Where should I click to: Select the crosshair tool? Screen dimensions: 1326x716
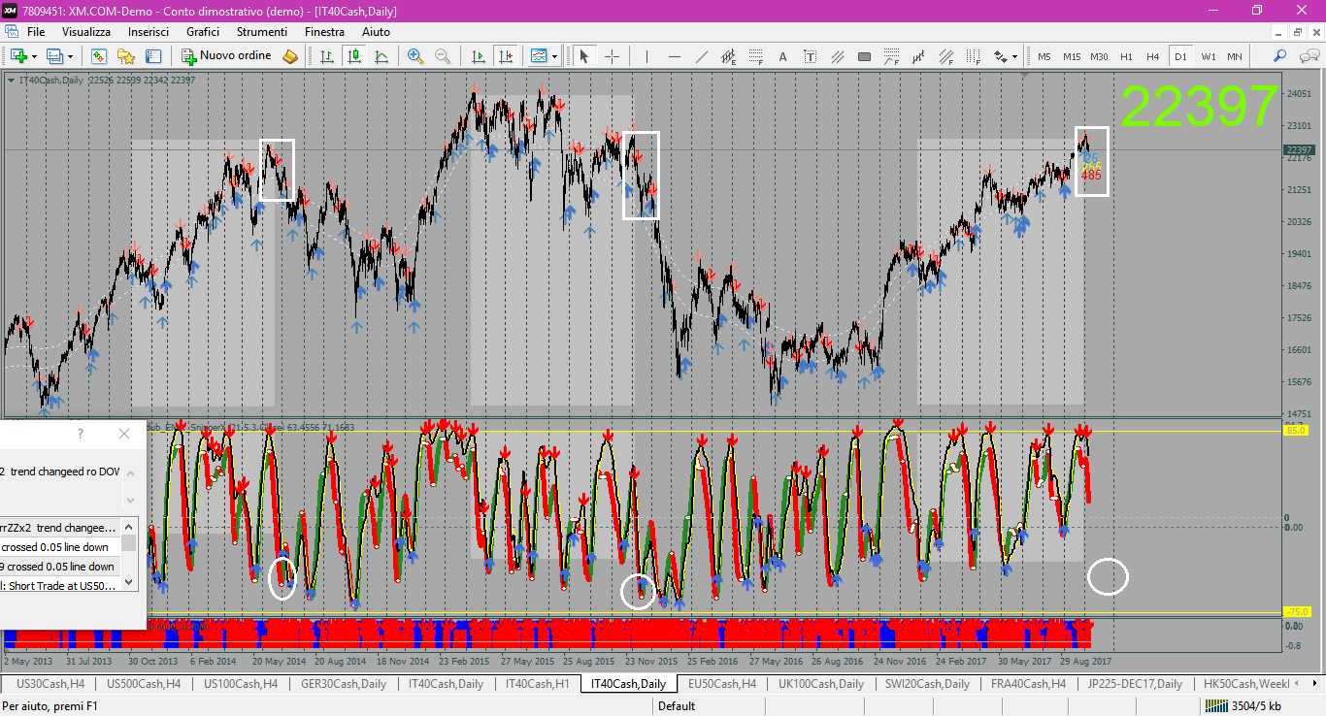click(612, 56)
